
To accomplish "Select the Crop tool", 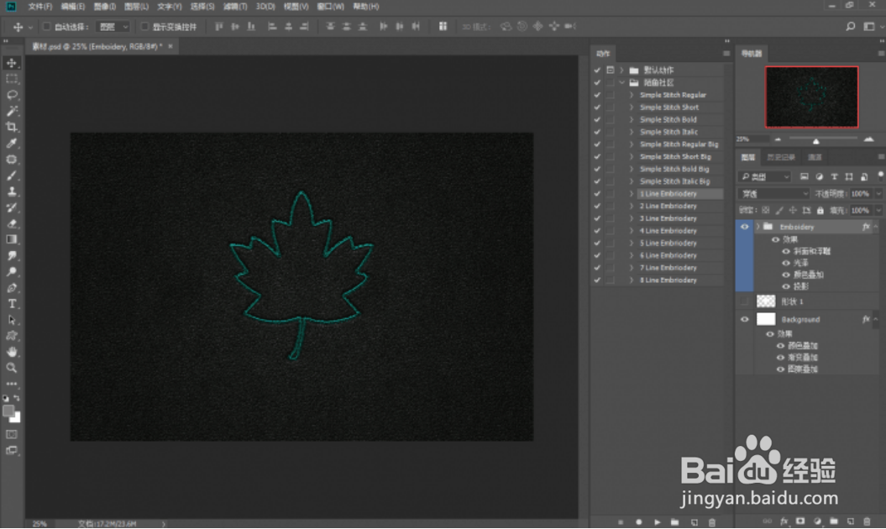I will [12, 127].
